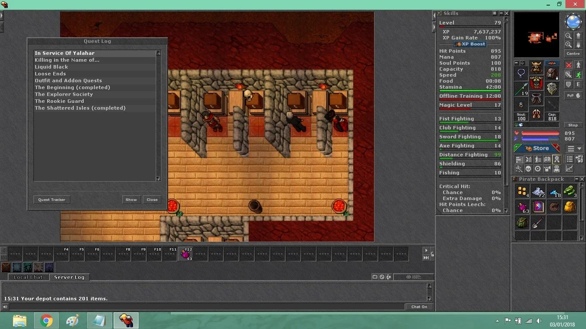The height and width of the screenshot is (329, 586).
Task: Click the Quest Tracker button
Action: coord(52,200)
